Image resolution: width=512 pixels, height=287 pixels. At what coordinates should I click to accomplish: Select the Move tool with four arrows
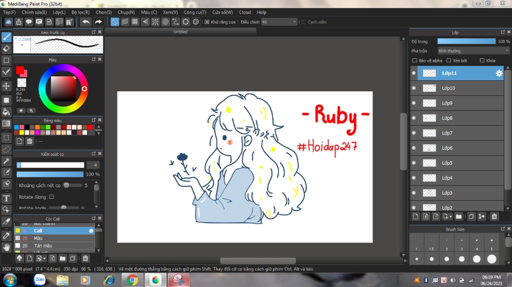tap(6, 86)
